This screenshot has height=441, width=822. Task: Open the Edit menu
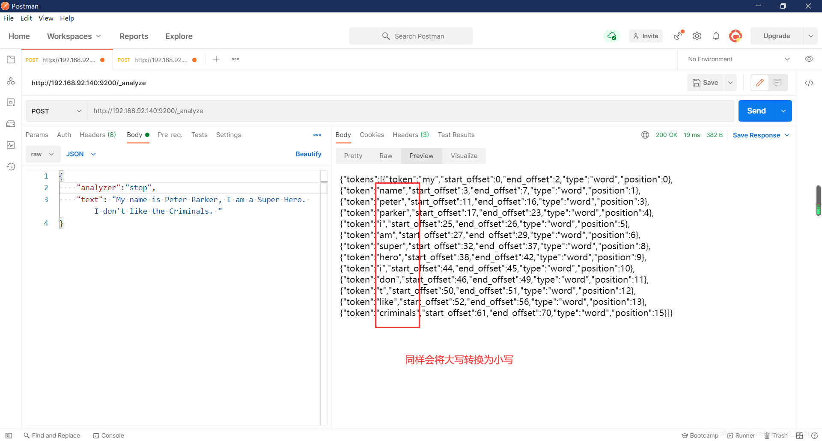coord(26,18)
